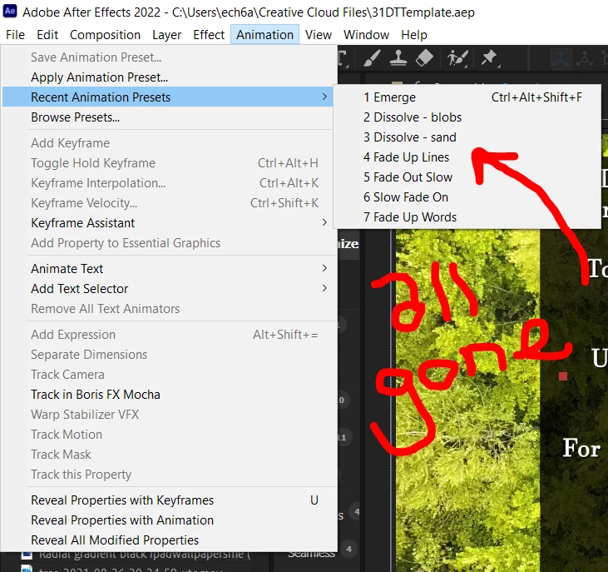This screenshot has width=608, height=572.
Task: Choose Browse Presets...
Action: [167, 117]
